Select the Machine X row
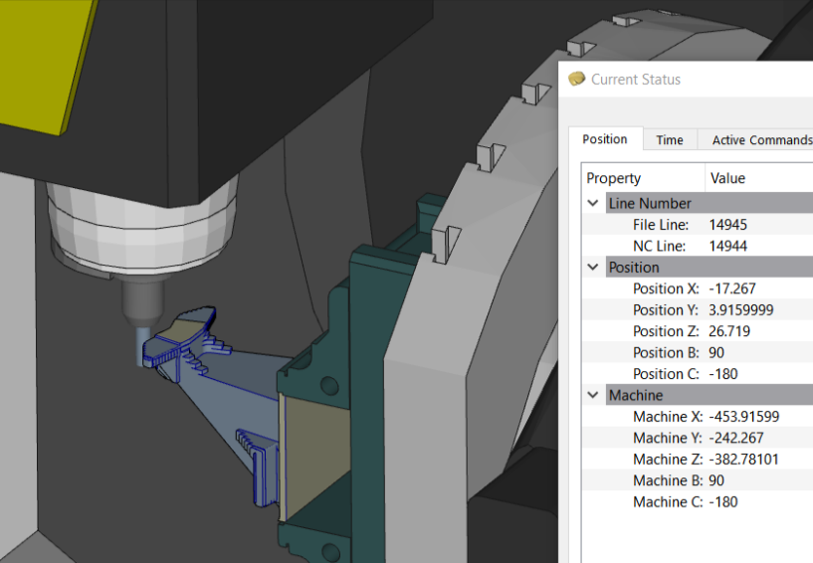813x563 pixels. pos(667,416)
